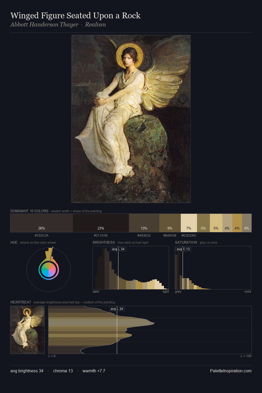
Task: Click the 'DOMINANT 10 COLORS' heading
Action: click(29, 211)
